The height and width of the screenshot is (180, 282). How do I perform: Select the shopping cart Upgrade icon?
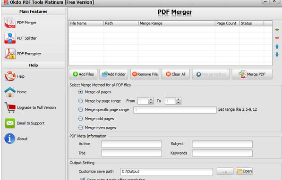point(10,107)
